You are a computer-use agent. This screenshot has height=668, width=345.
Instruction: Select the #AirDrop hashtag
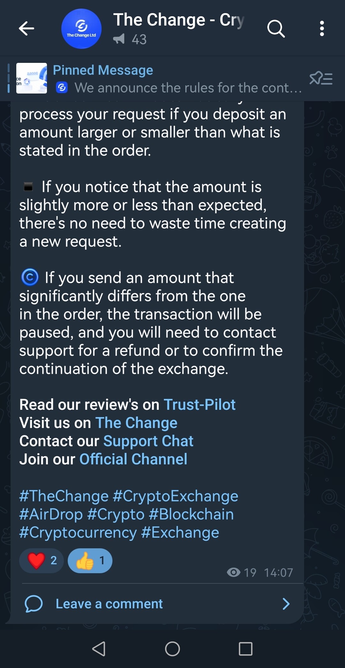tap(51, 514)
